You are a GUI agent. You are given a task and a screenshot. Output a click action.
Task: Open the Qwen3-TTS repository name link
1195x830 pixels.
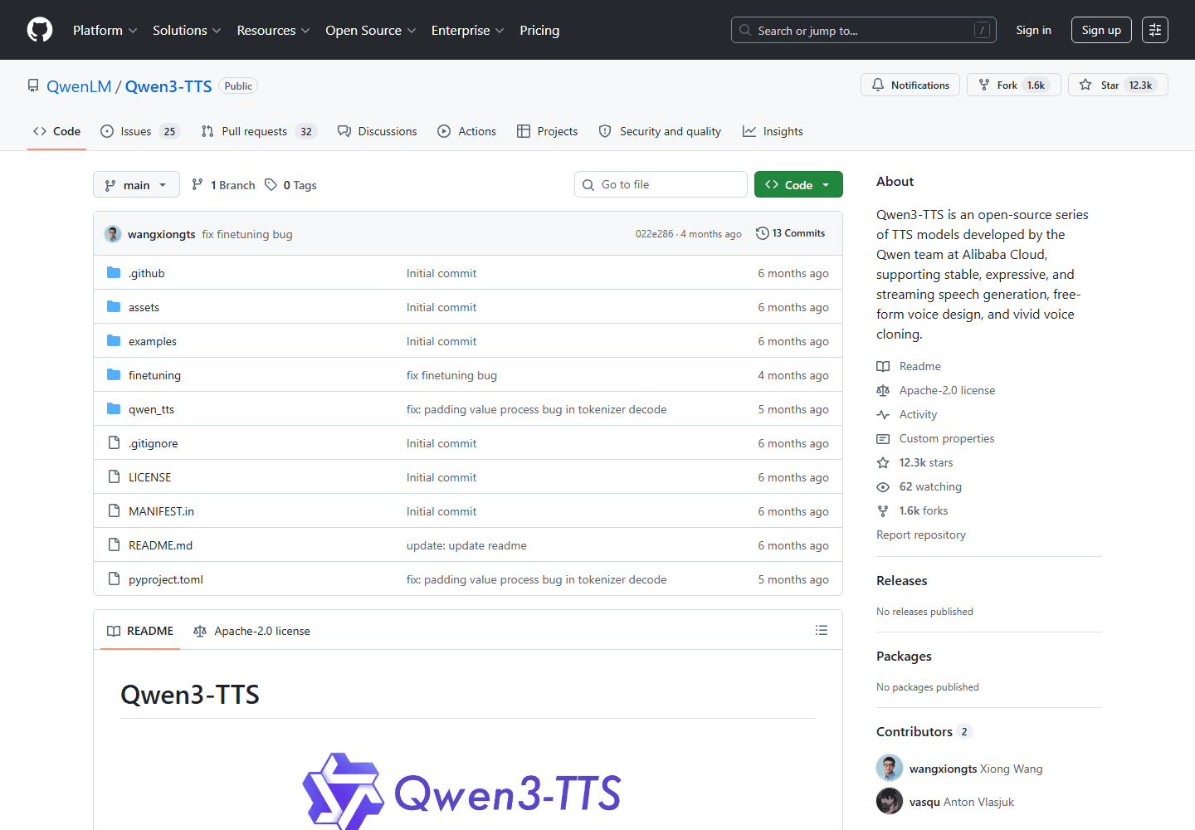click(x=168, y=86)
